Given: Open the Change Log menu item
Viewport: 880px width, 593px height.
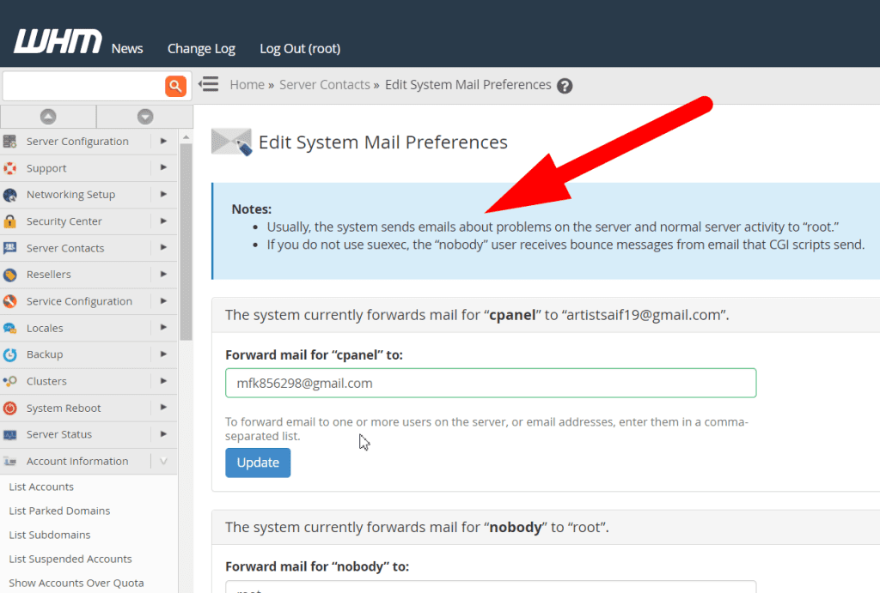Looking at the screenshot, I should tap(201, 49).
